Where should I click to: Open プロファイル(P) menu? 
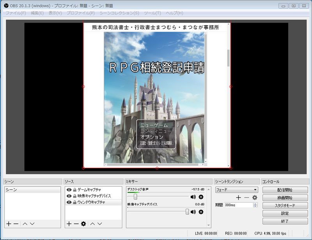click(x=81, y=13)
